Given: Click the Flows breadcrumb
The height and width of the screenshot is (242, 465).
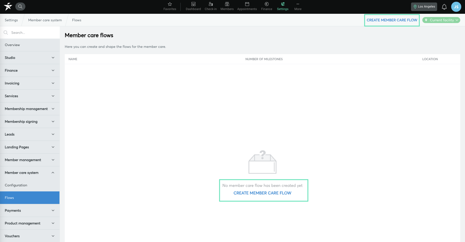Looking at the screenshot, I should [77, 20].
